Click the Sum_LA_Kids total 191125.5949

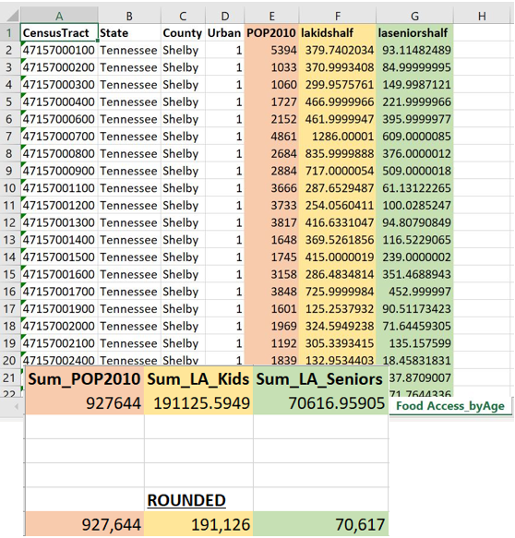(x=198, y=403)
